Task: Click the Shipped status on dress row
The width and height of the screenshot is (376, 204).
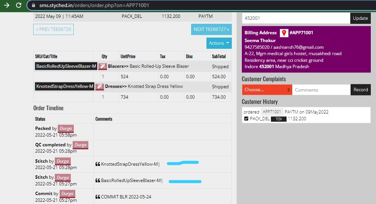Action: click(x=220, y=87)
